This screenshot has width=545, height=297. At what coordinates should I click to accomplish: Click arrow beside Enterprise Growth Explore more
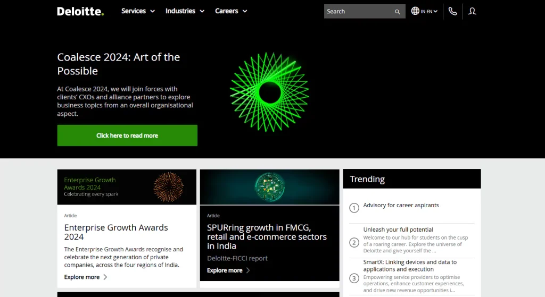[x=105, y=277]
